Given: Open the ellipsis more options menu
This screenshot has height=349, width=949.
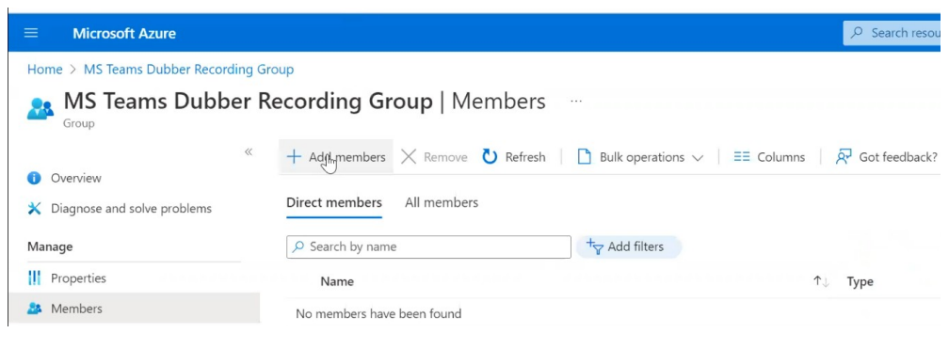Looking at the screenshot, I should pos(576,101).
